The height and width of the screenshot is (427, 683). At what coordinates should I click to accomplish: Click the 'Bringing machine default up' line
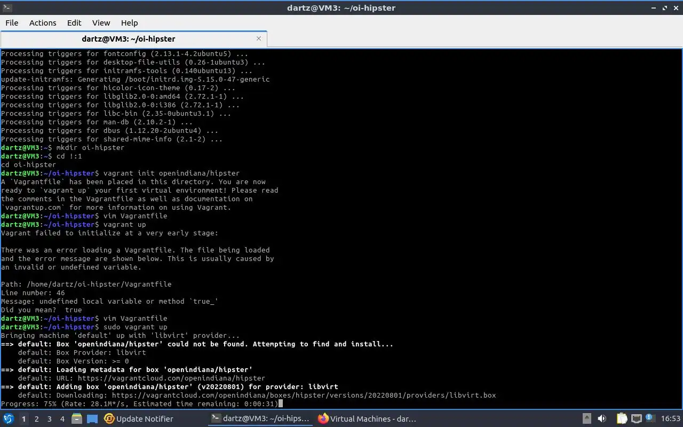click(x=121, y=336)
